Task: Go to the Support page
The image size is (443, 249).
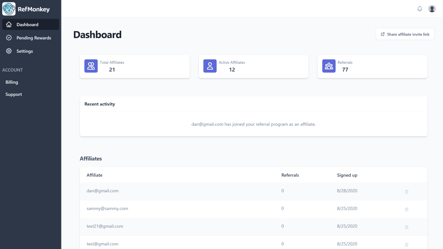Action: [x=13, y=94]
